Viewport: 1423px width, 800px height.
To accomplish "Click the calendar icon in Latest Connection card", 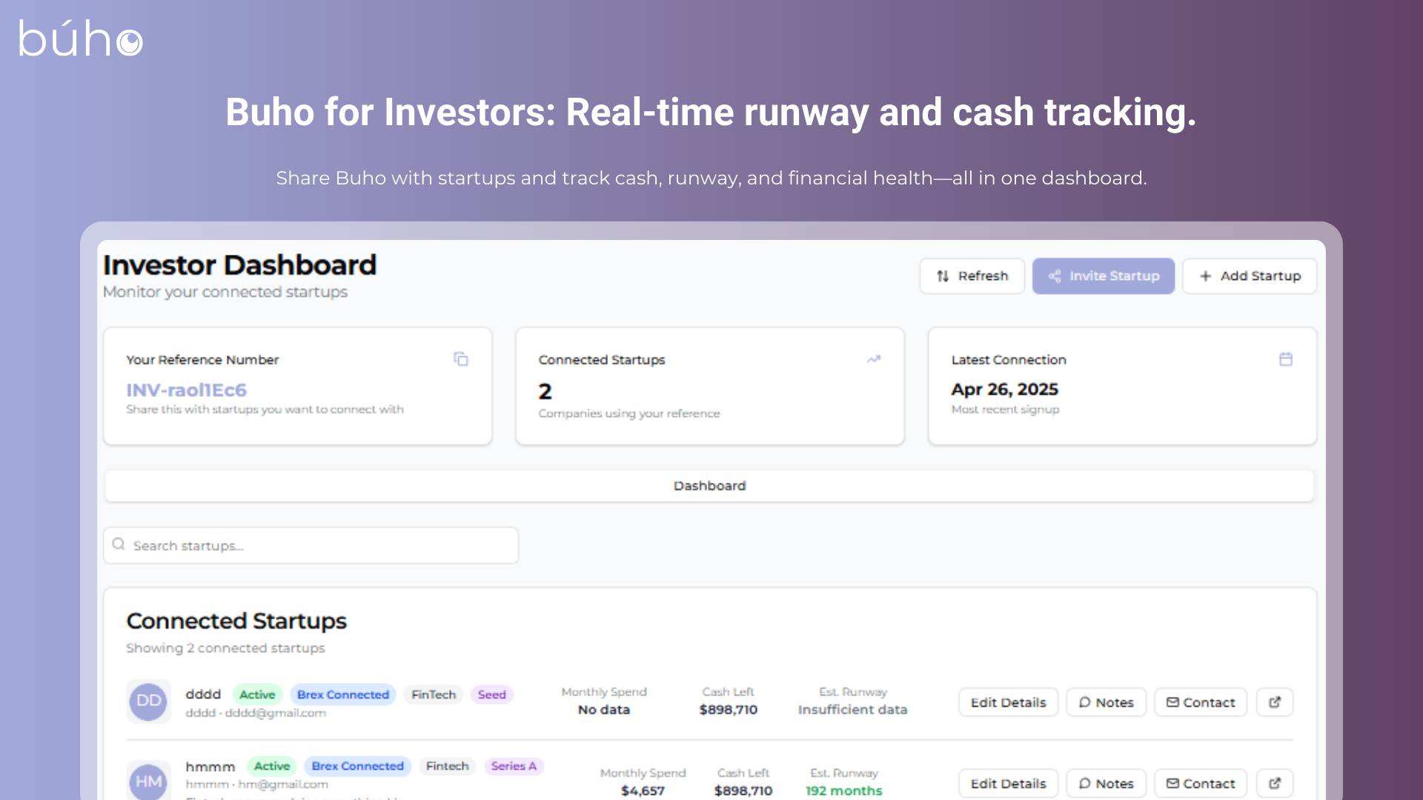I will pos(1286,359).
